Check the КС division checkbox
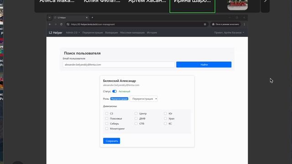This screenshot has width=292, height=164. coord(165,123)
